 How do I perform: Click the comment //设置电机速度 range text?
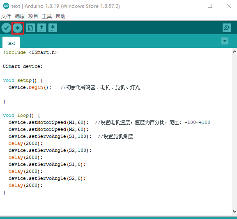click(152, 122)
